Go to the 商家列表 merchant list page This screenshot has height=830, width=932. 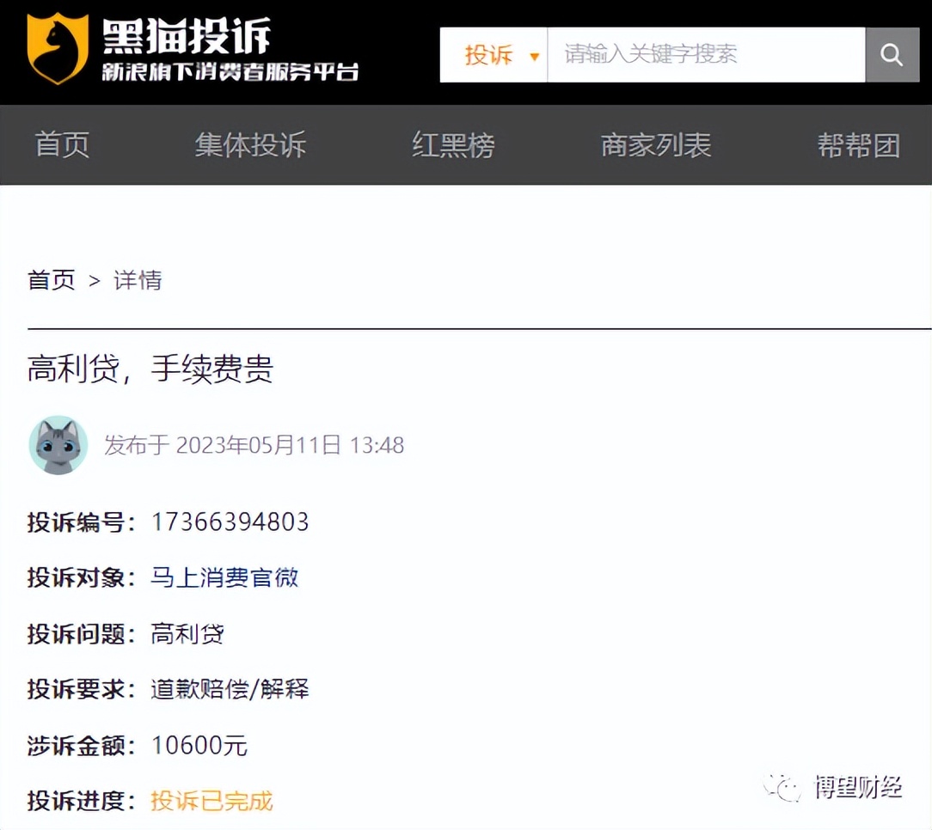coord(656,145)
